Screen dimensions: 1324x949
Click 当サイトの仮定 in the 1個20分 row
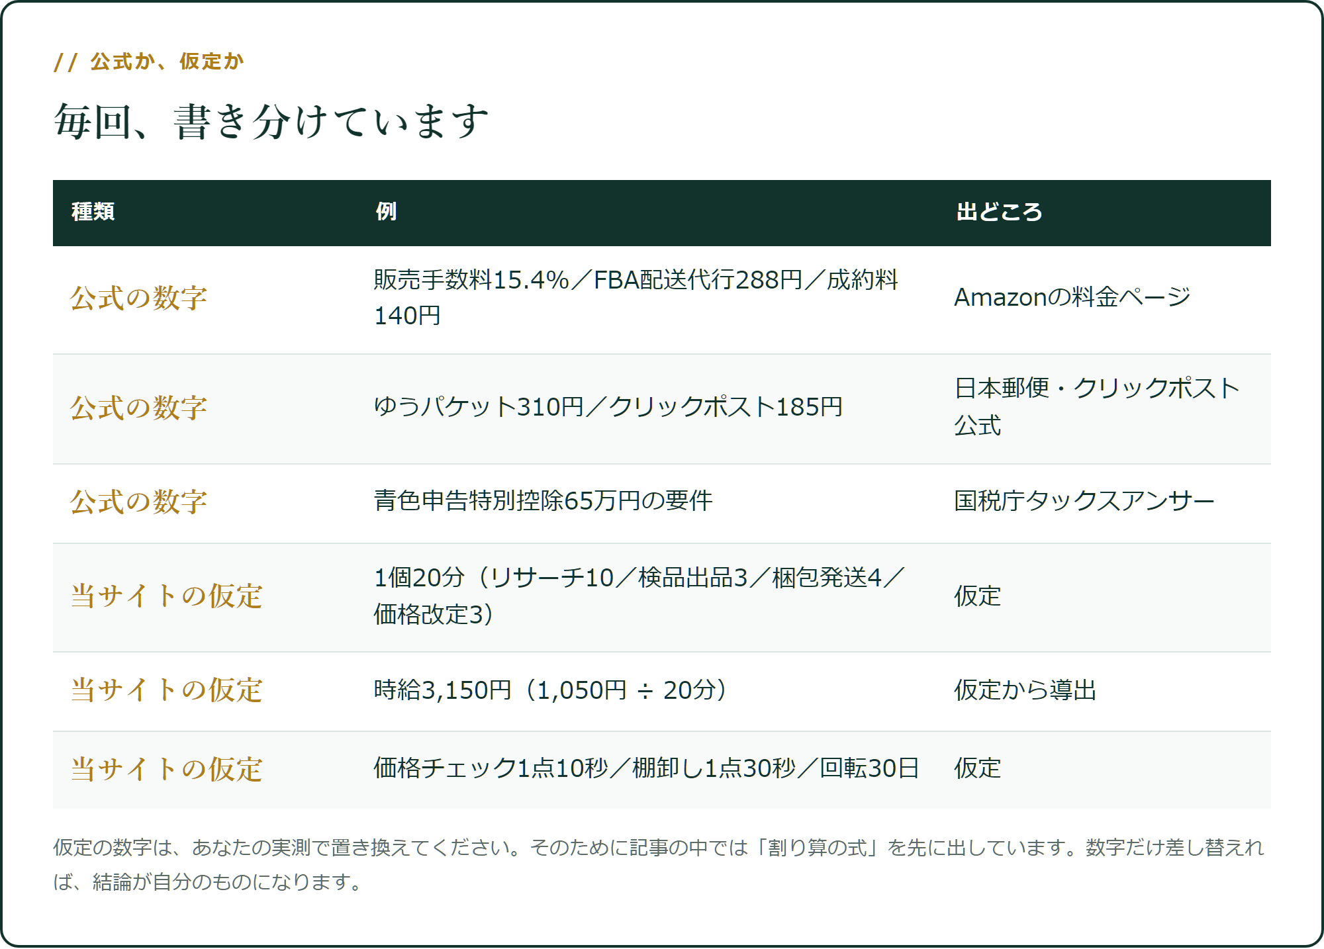pos(167,596)
